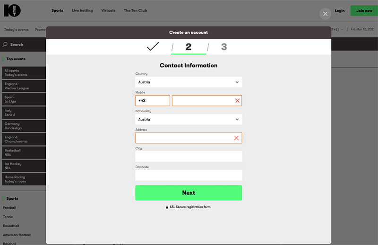Image resolution: width=378 pixels, height=245 pixels.
Task: Clear the mobile number field with red X
Action: coord(237,101)
